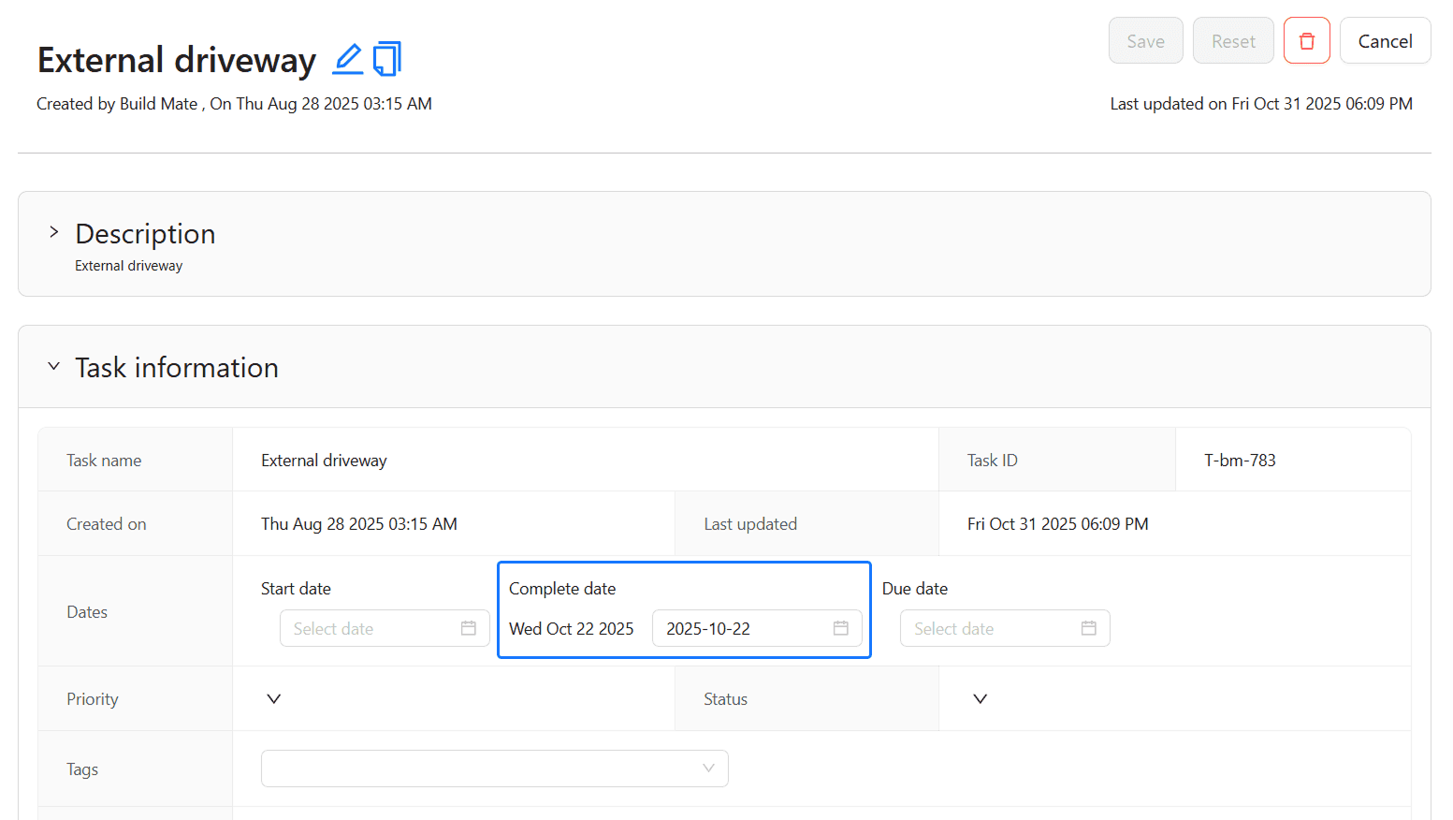The width and height of the screenshot is (1453, 820).
Task: Click the External driveway page title
Action: (177, 60)
